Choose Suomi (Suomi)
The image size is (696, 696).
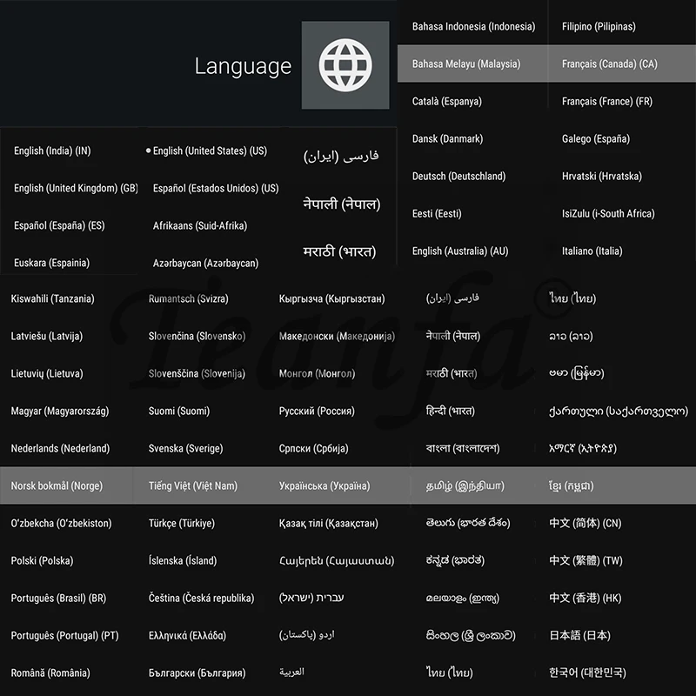click(179, 411)
